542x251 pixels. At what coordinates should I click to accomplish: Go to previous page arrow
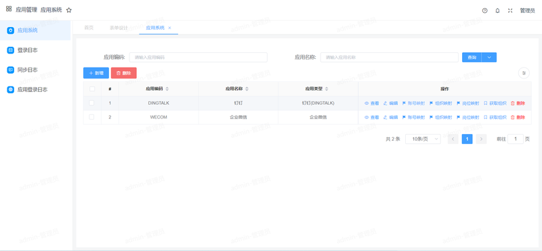click(x=453, y=139)
